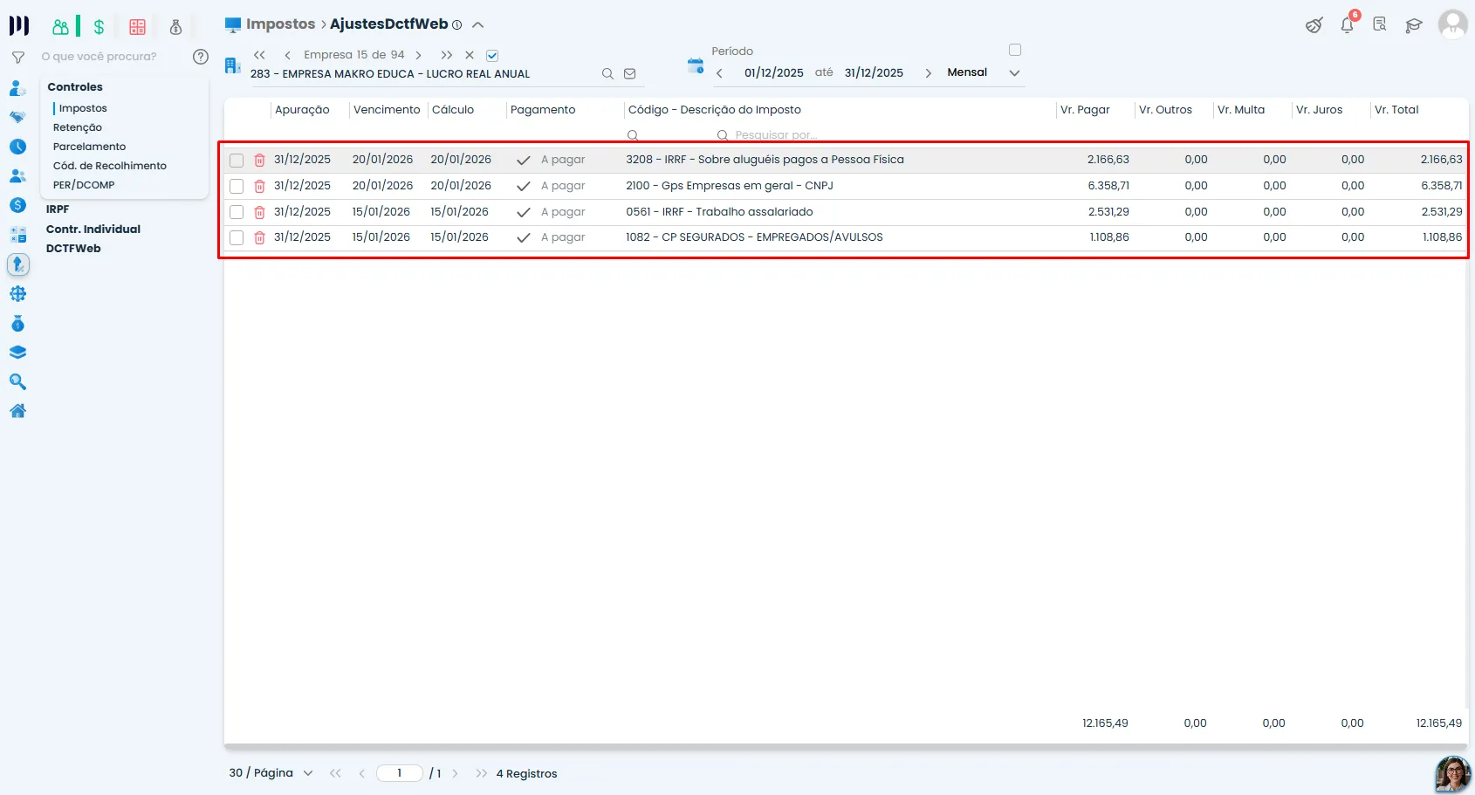The image size is (1475, 795).
Task: Select checkbox for 1082 CP SEGURADOS row
Action: pos(237,237)
